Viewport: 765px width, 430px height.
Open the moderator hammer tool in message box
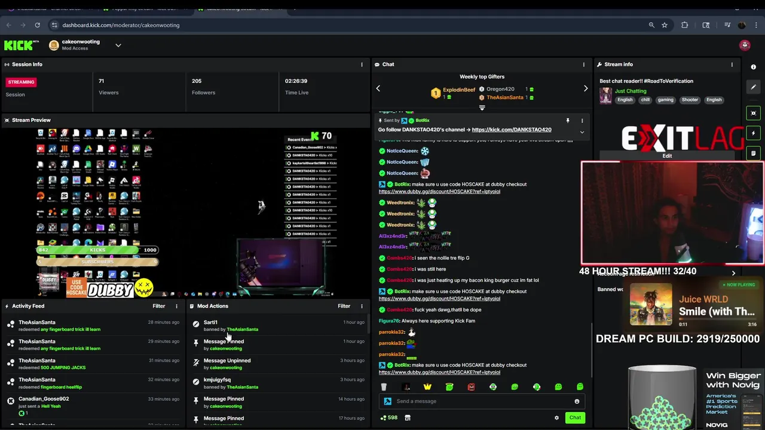pos(388,401)
